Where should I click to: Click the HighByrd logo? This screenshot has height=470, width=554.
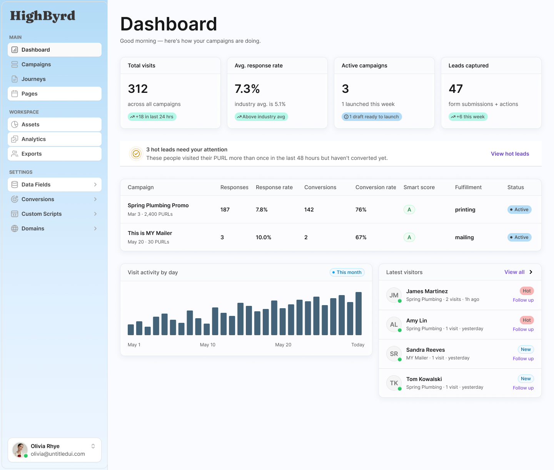[x=43, y=16]
